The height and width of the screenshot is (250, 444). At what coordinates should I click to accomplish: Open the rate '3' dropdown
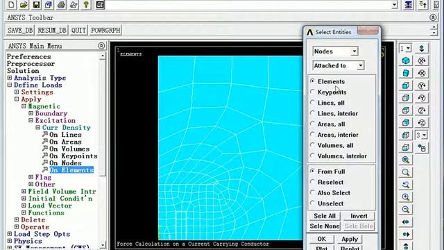(424, 135)
